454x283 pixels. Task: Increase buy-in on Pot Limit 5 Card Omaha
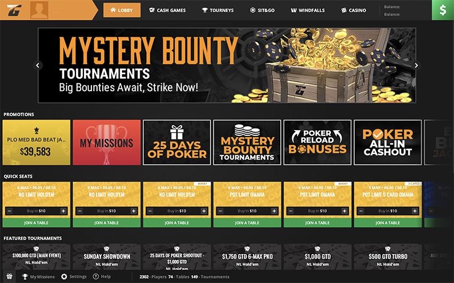[x=415, y=211]
